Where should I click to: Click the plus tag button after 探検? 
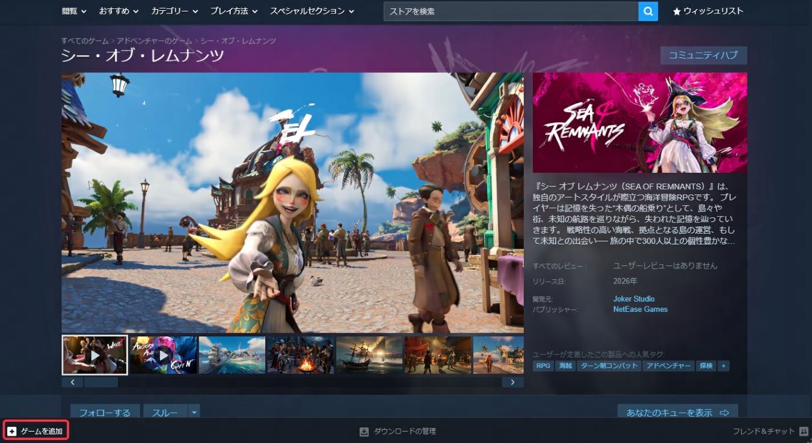723,365
